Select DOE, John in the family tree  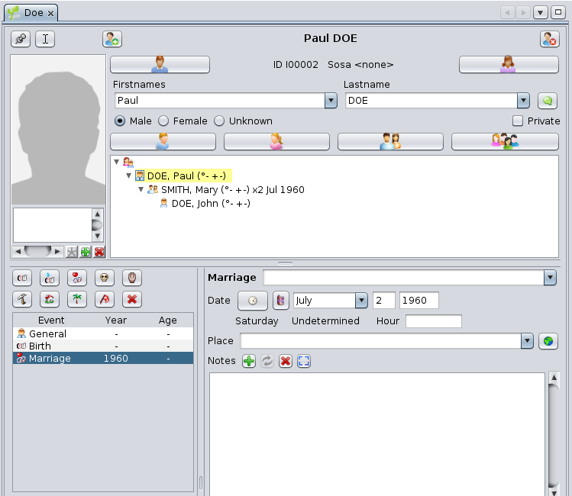click(211, 203)
